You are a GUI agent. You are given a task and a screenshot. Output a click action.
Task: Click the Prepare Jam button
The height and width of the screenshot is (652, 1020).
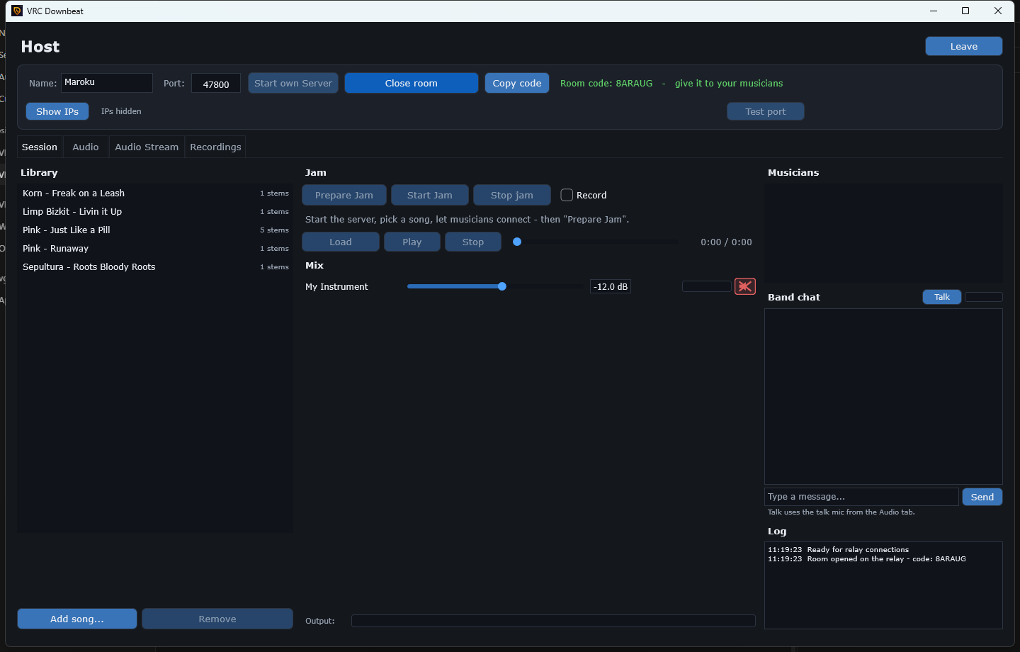pyautogui.click(x=344, y=195)
